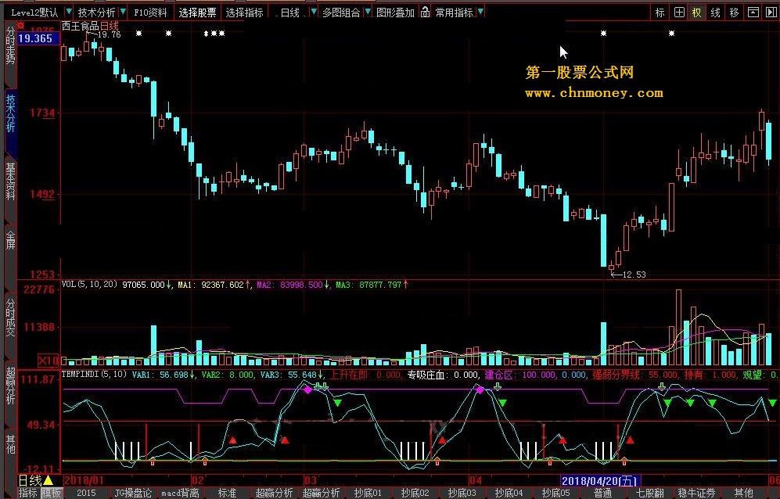The width and height of the screenshot is (780, 499).
Task: Click the 选择股票 button
Action: (197, 13)
